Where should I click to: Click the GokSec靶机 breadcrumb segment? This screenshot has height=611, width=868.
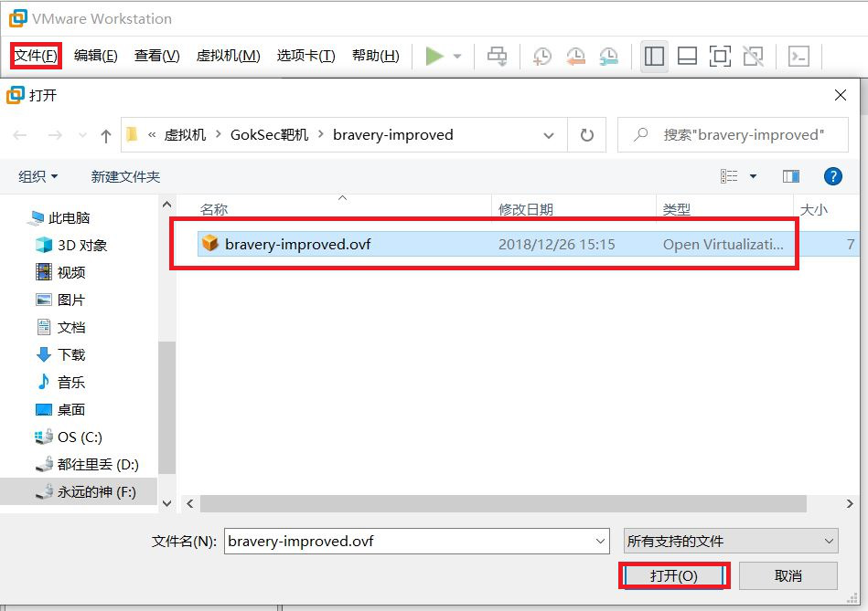click(269, 135)
